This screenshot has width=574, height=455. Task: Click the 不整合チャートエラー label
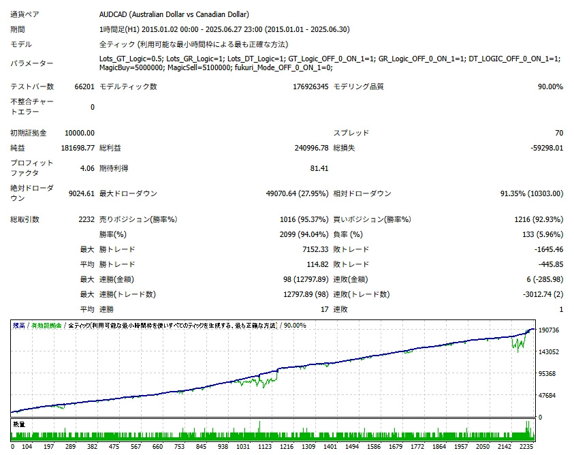[32, 107]
